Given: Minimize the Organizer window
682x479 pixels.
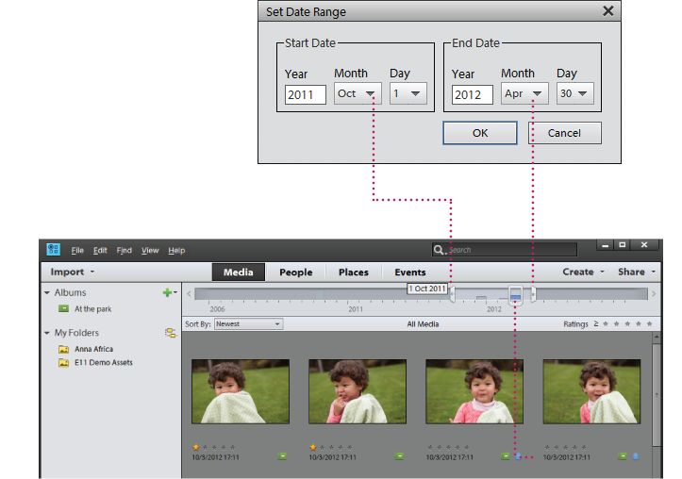Looking at the screenshot, I should tap(605, 245).
